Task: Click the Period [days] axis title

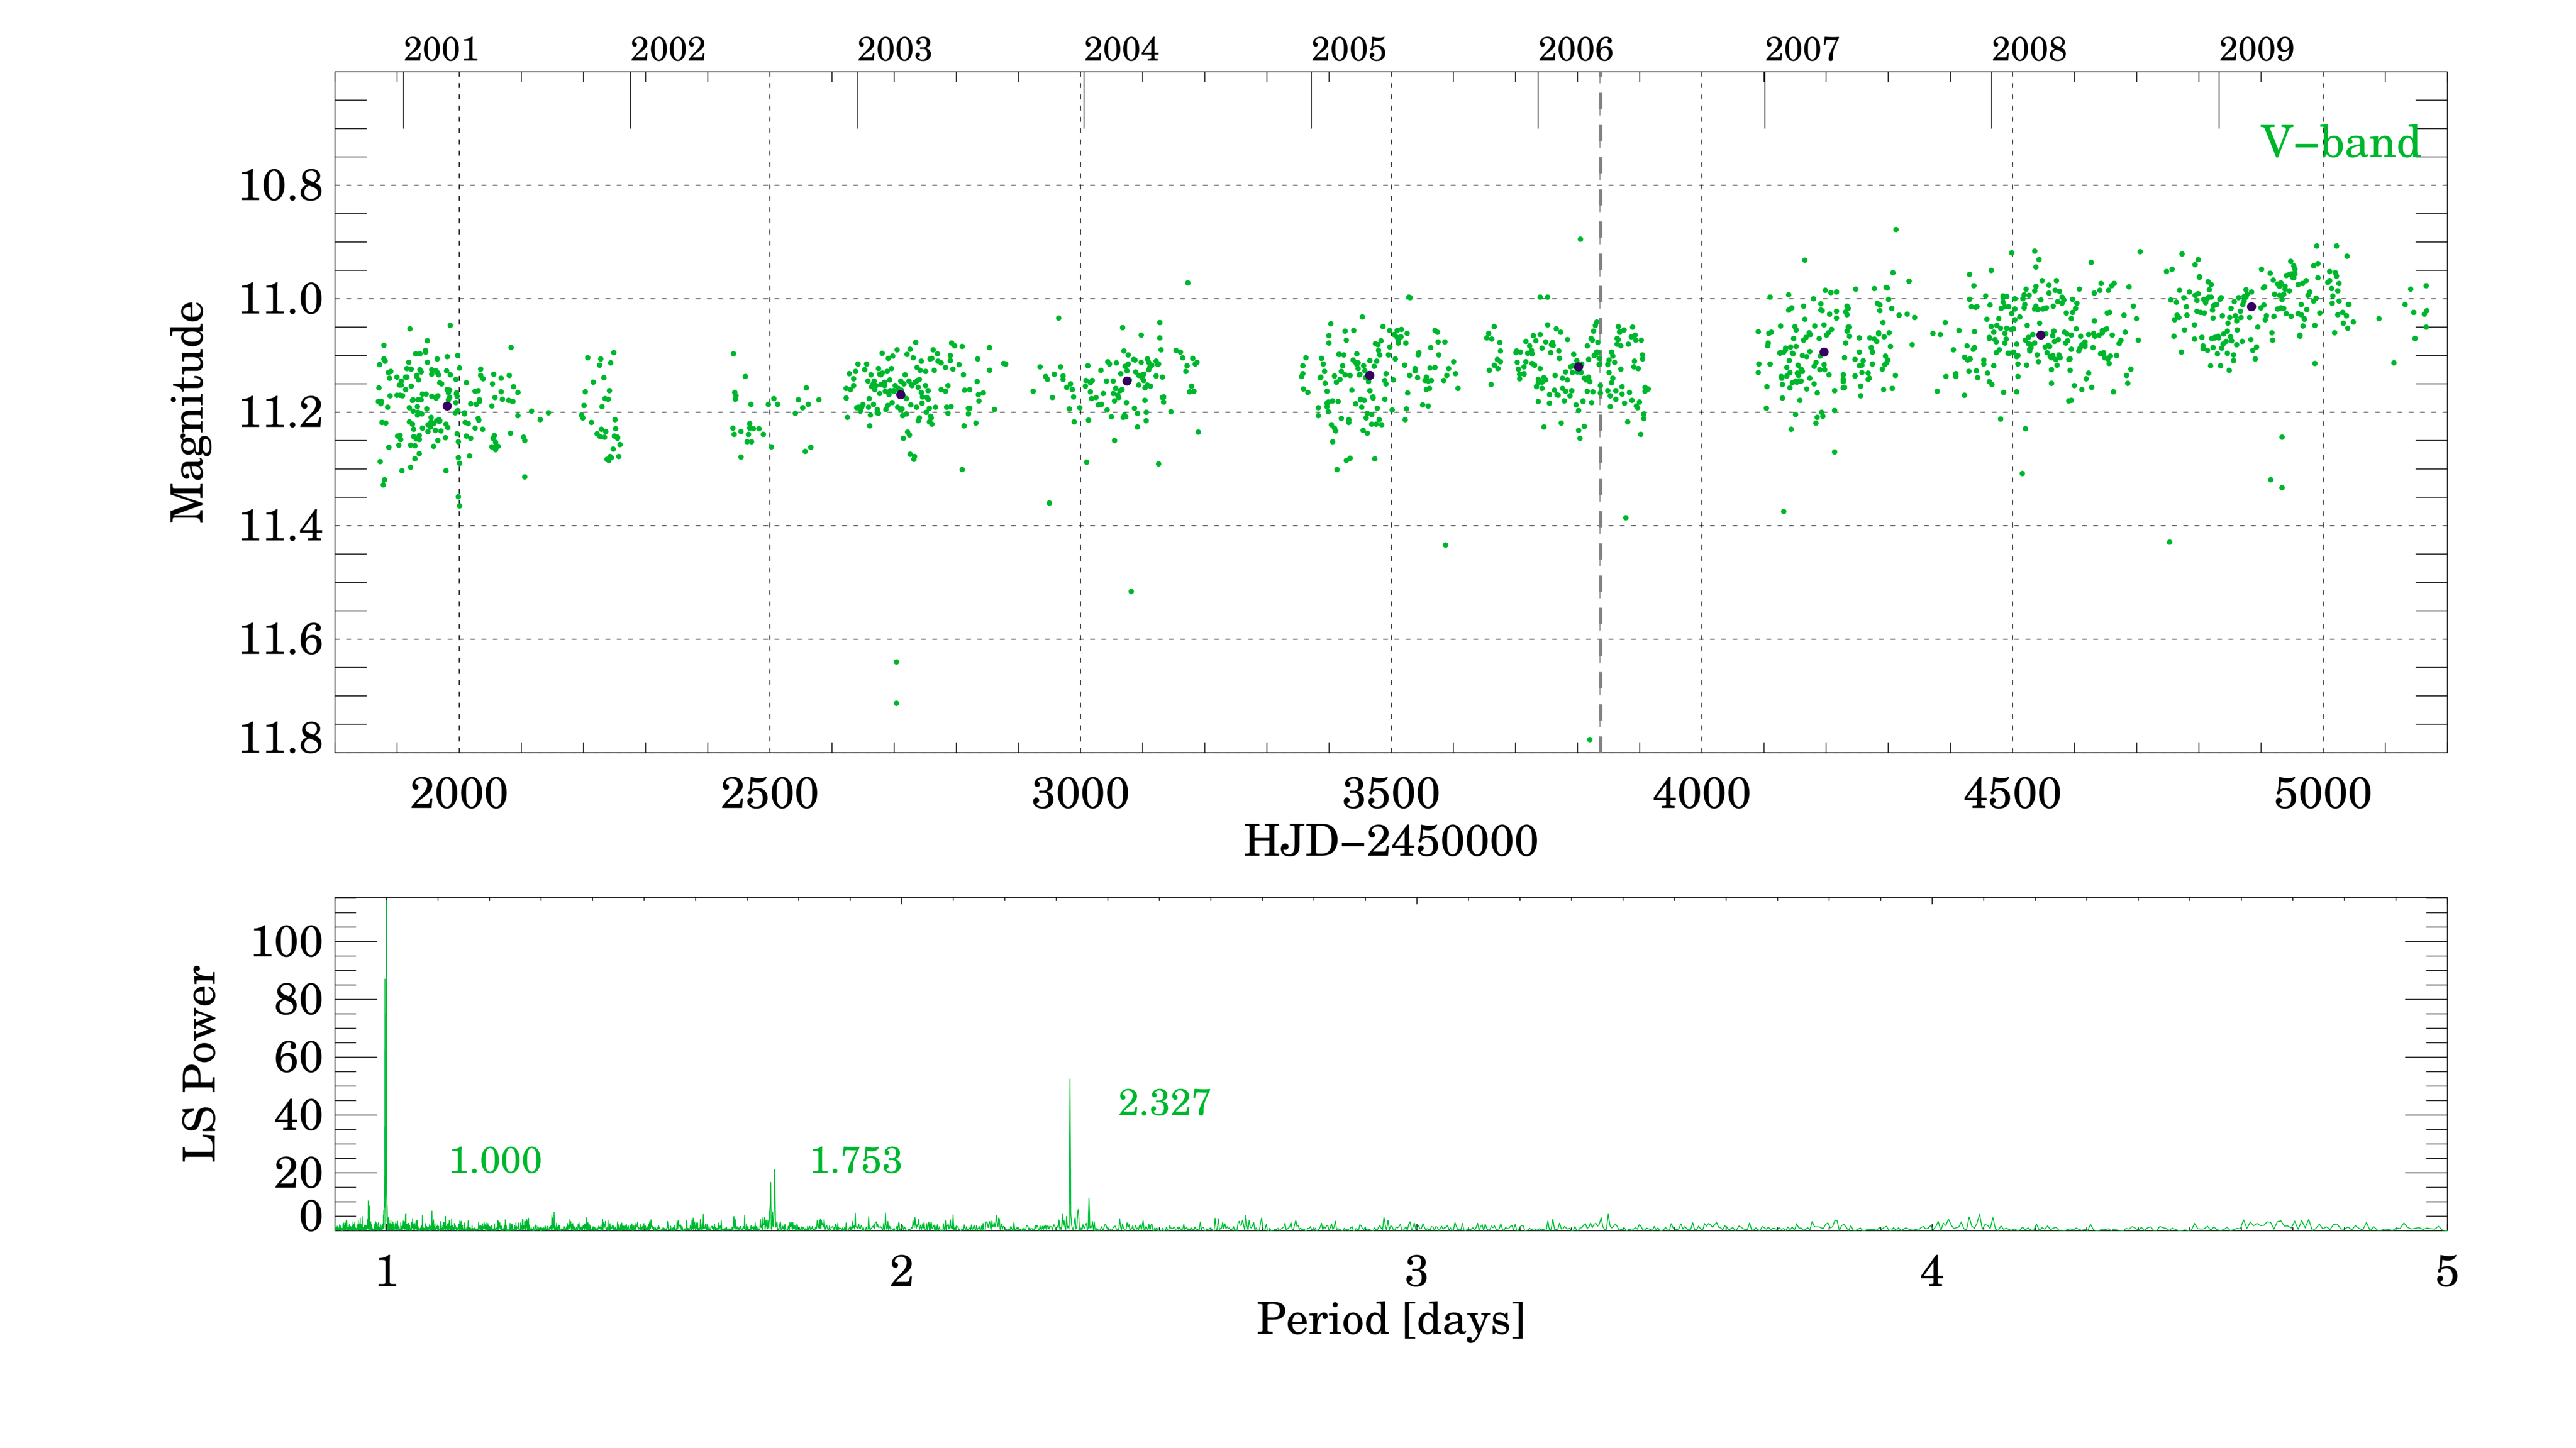Action: pos(1390,1319)
